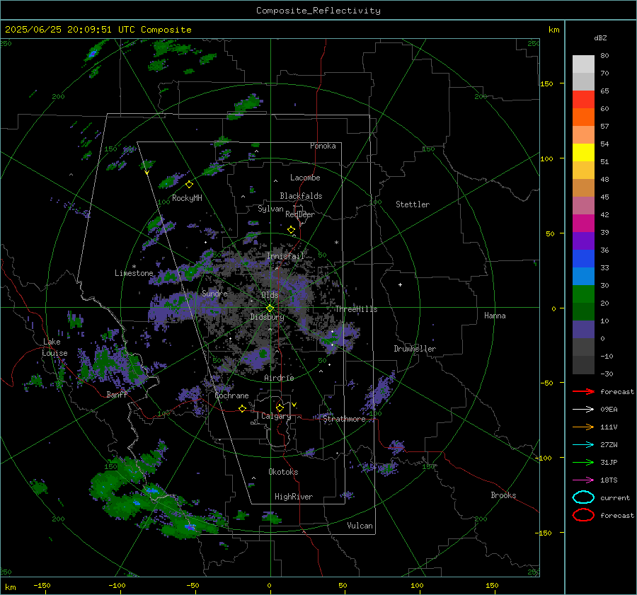The width and height of the screenshot is (637, 595).
Task: Click the cyan current ellipse legend icon
Action: click(x=583, y=497)
